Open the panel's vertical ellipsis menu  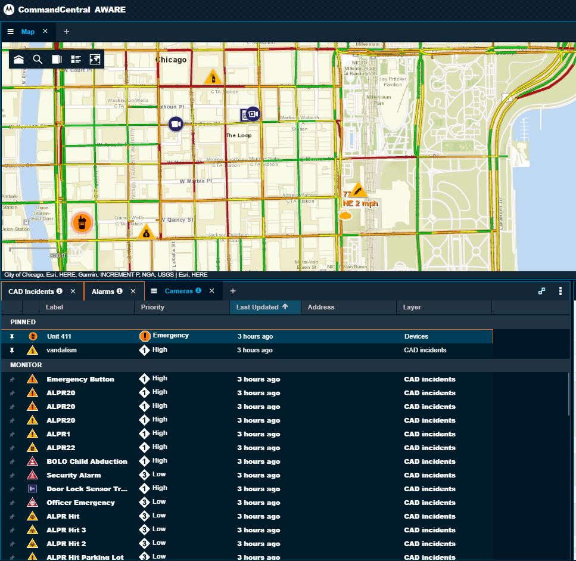(560, 291)
